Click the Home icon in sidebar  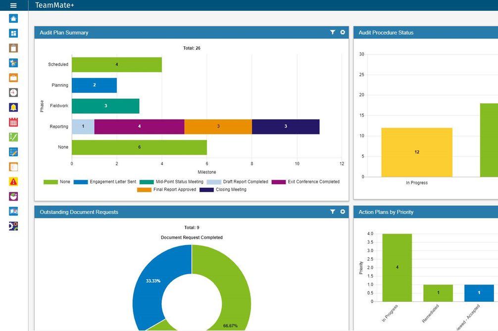click(13, 18)
